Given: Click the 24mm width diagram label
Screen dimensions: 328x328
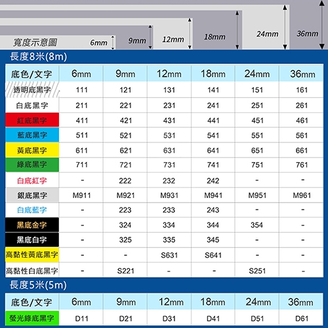Looking at the screenshot, I should (x=268, y=34).
